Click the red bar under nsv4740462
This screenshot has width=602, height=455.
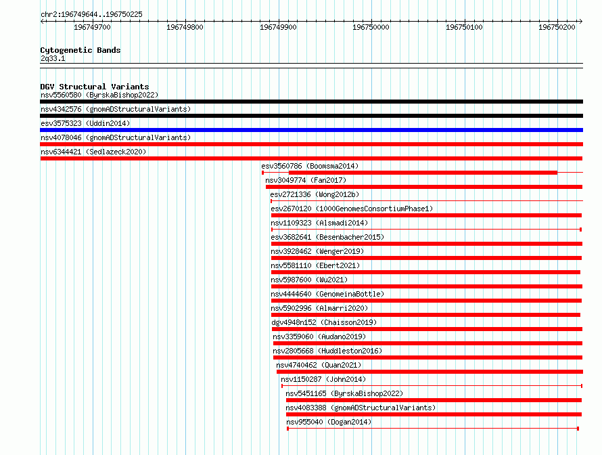pyautogui.click(x=430, y=372)
